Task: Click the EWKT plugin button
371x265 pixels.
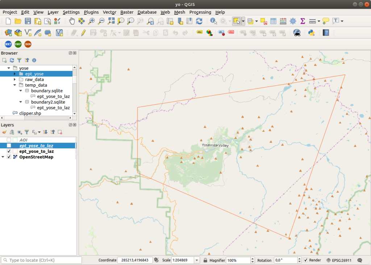Action: point(18,44)
